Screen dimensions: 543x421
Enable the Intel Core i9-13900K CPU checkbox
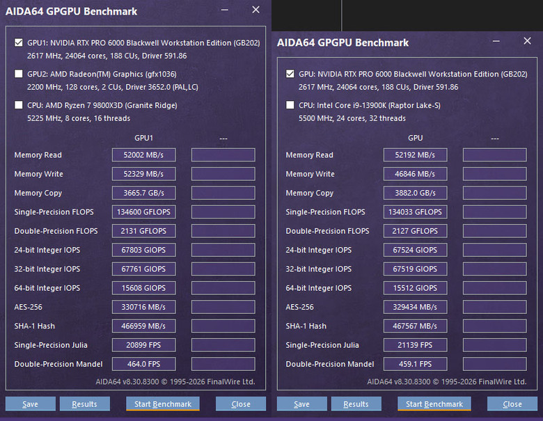click(290, 105)
